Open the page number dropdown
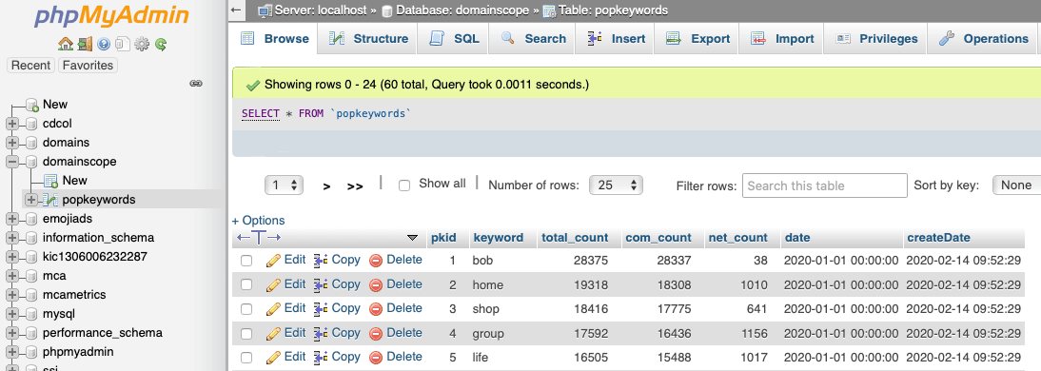 tap(285, 185)
